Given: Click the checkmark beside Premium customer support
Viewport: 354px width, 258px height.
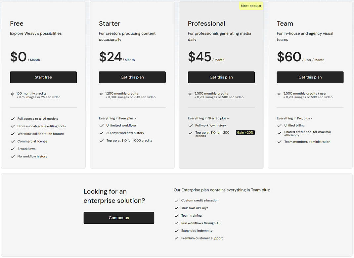Looking at the screenshot, I should click(176, 238).
